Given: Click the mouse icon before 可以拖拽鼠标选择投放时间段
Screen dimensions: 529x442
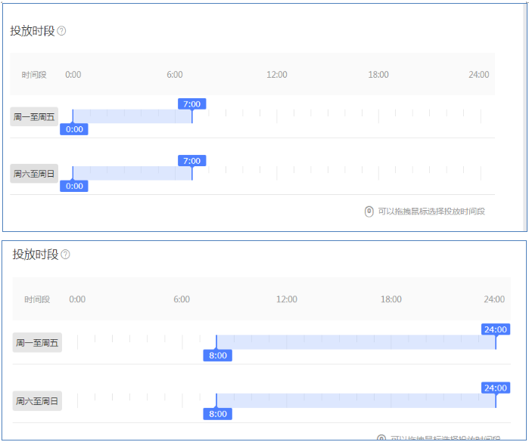Looking at the screenshot, I should [x=369, y=212].
